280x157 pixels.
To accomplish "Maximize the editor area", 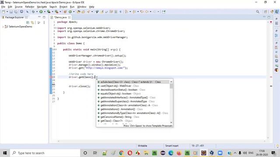I will [x=269, y=17].
